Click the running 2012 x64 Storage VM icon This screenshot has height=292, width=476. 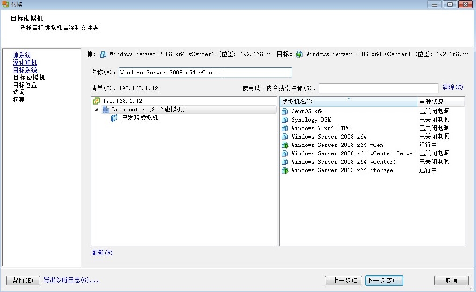285,170
